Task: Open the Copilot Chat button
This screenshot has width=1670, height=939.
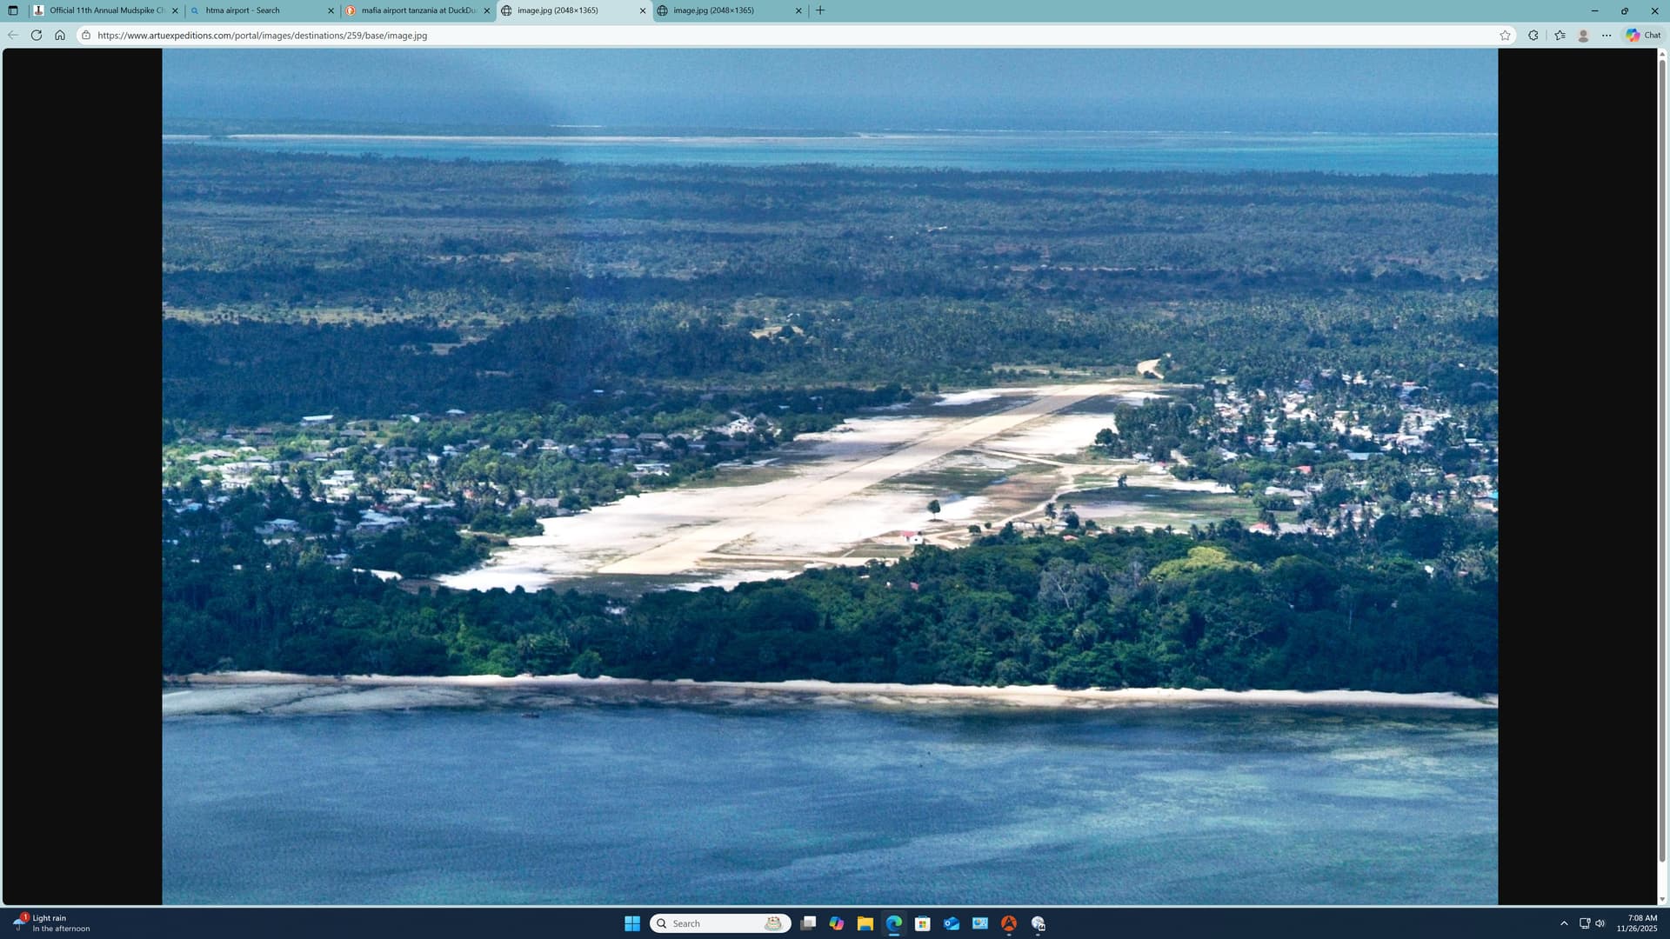Action: [1643, 35]
